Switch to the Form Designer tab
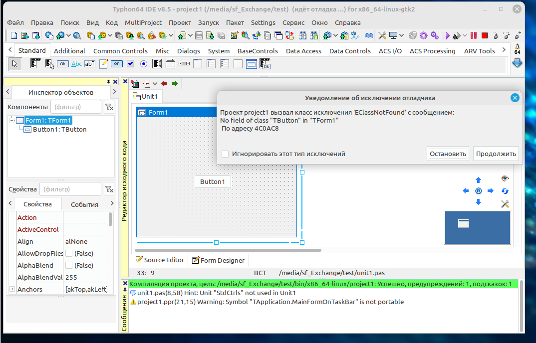536x343 pixels. (219, 260)
